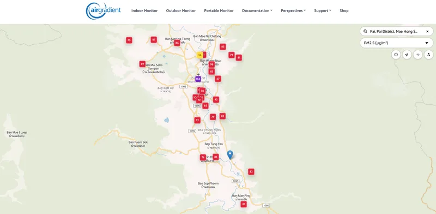Expand the Documentation menu
The image size is (436, 214).
coord(257,10)
